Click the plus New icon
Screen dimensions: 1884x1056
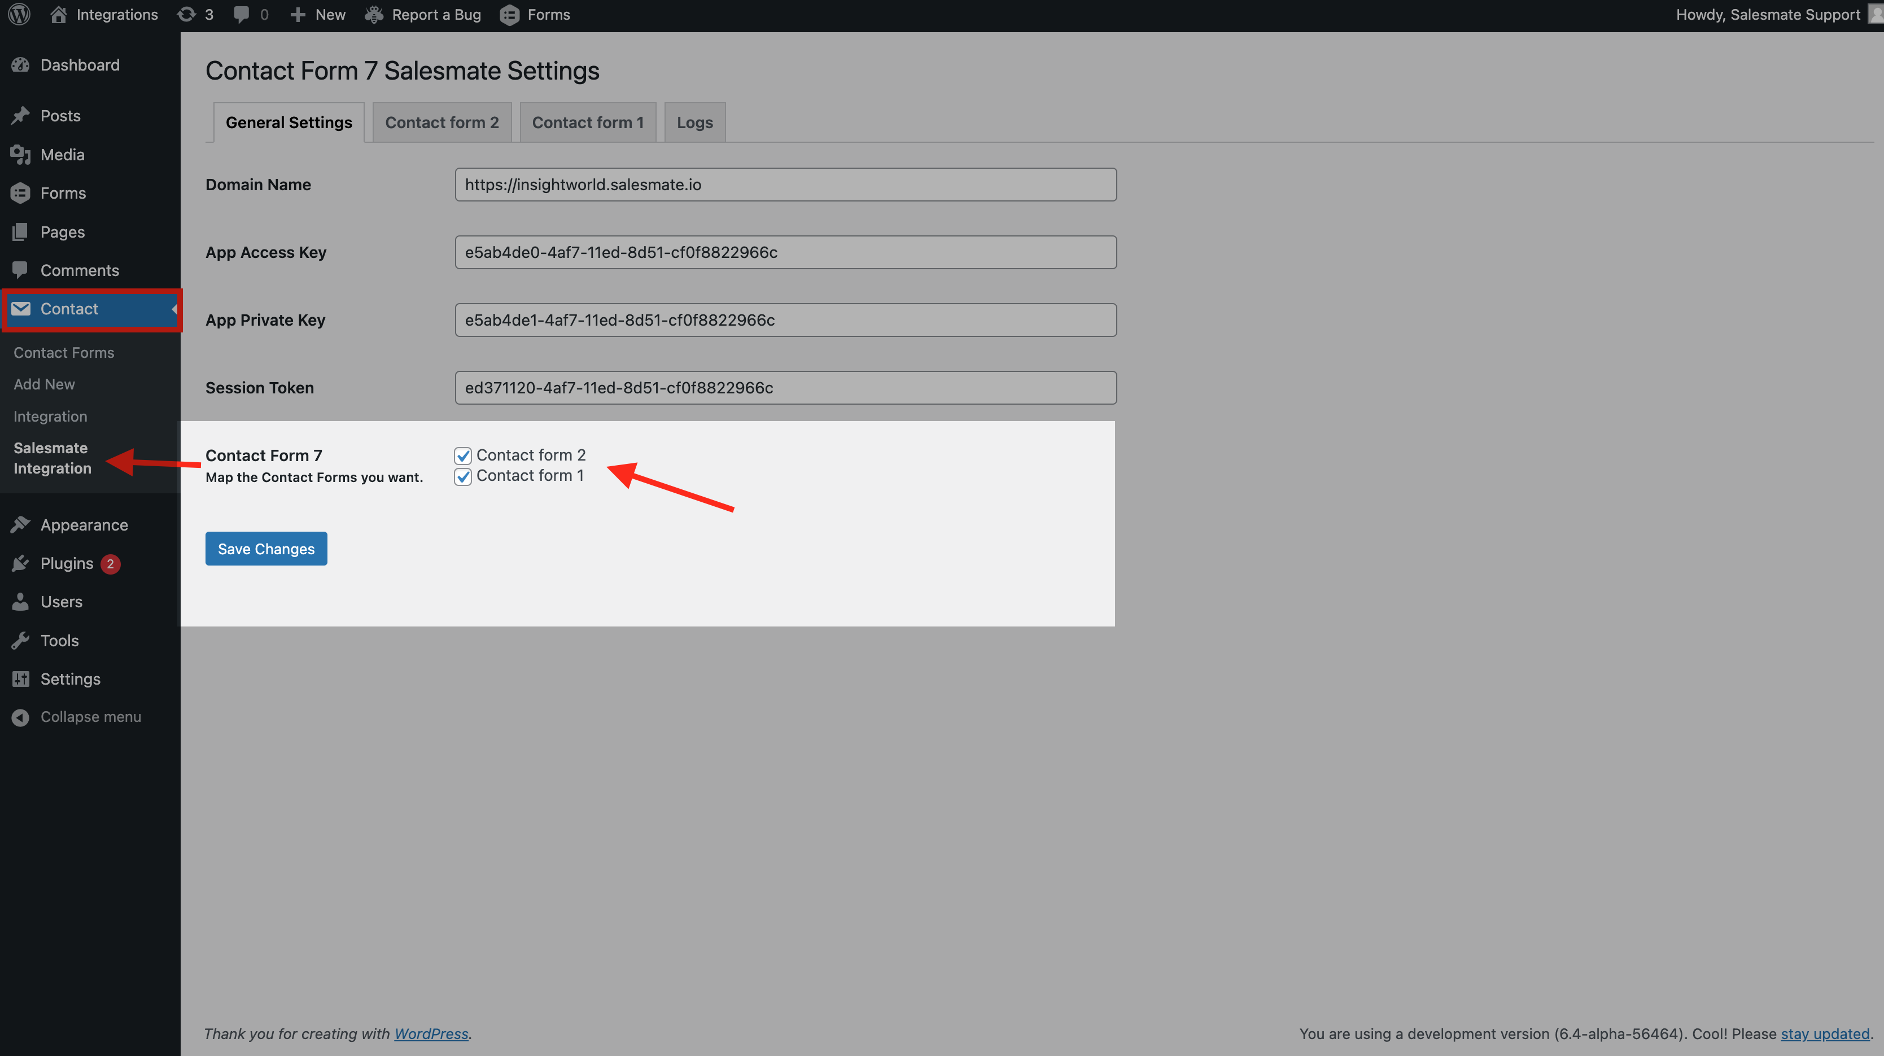pyautogui.click(x=298, y=15)
